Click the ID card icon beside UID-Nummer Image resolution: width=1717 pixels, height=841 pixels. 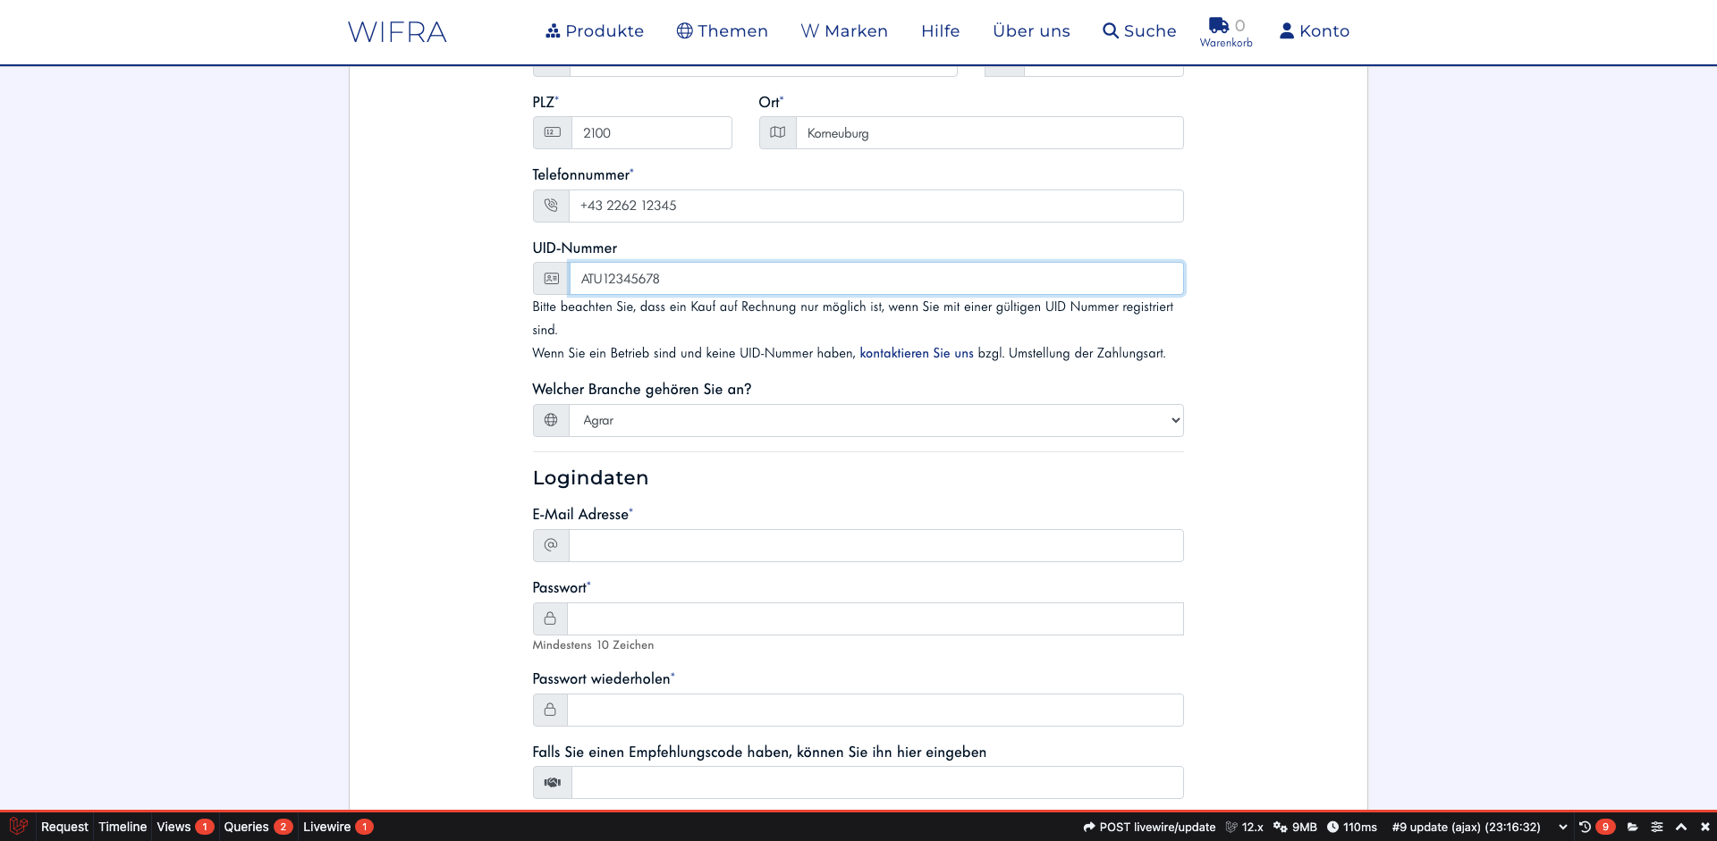[x=551, y=279]
